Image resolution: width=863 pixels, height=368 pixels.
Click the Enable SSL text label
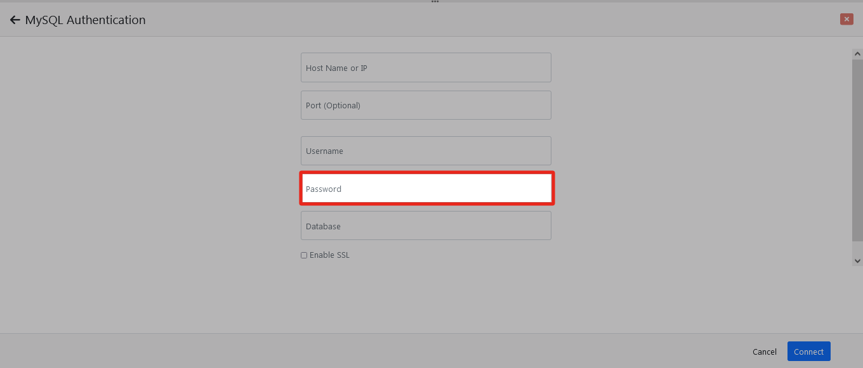coord(329,255)
